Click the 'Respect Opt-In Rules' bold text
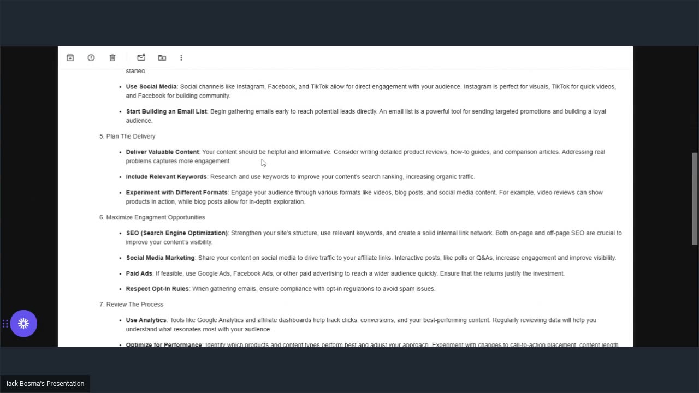699x393 pixels. click(x=157, y=289)
